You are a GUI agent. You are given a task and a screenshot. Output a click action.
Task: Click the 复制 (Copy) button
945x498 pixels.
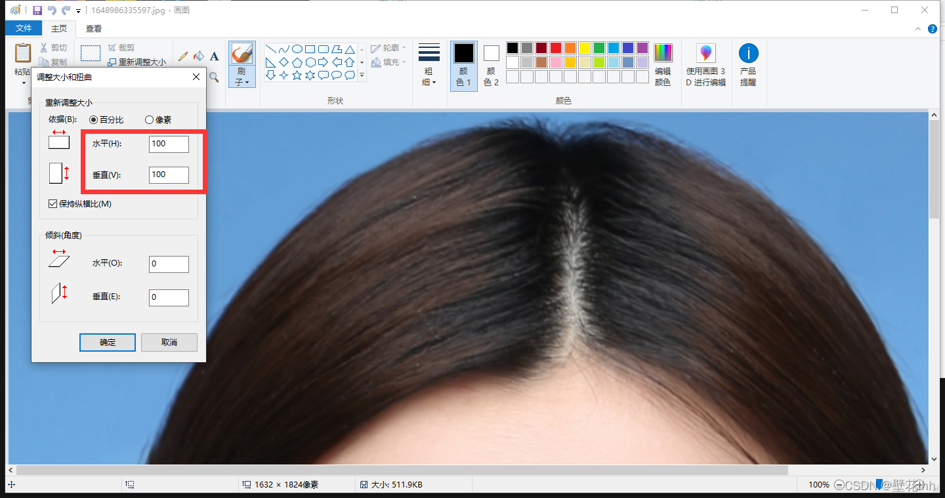52,62
